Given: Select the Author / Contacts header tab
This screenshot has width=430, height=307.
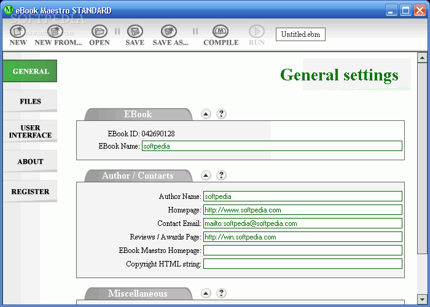Looking at the screenshot, I should point(138,176).
